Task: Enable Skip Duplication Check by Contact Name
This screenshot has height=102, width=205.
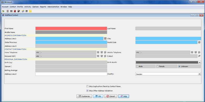Action: click(x=88, y=86)
